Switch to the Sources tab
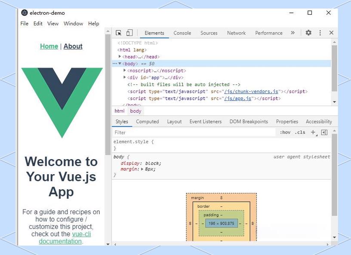This screenshot has height=255, width=351. coord(209,33)
